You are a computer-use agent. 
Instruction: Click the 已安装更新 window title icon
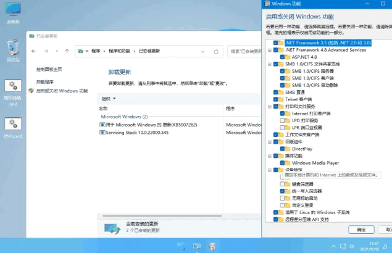point(31,36)
